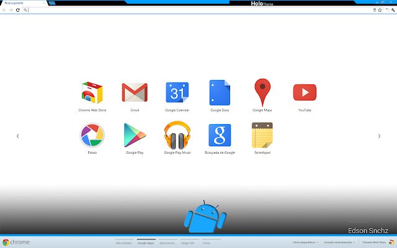Close the Nueva pestaña tab
This screenshot has width=397, height=248.
click(x=44, y=3)
